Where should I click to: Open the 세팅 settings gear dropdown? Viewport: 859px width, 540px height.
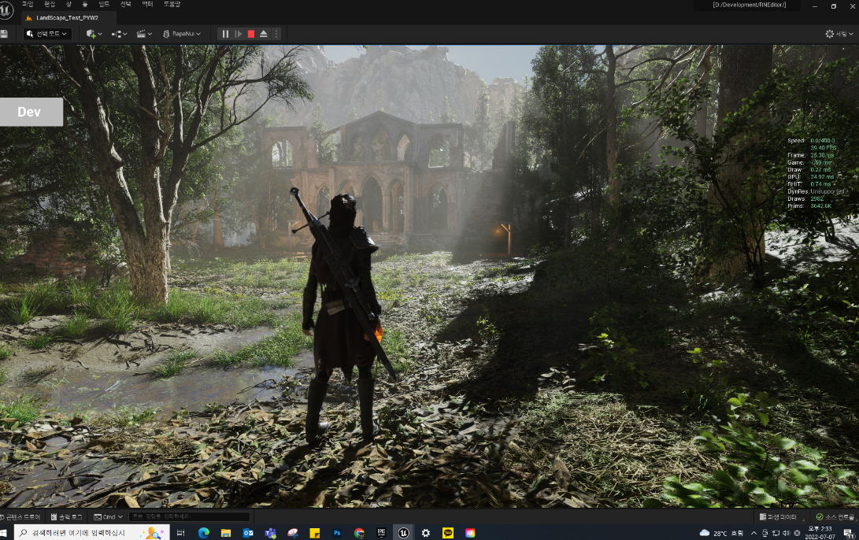[x=839, y=34]
